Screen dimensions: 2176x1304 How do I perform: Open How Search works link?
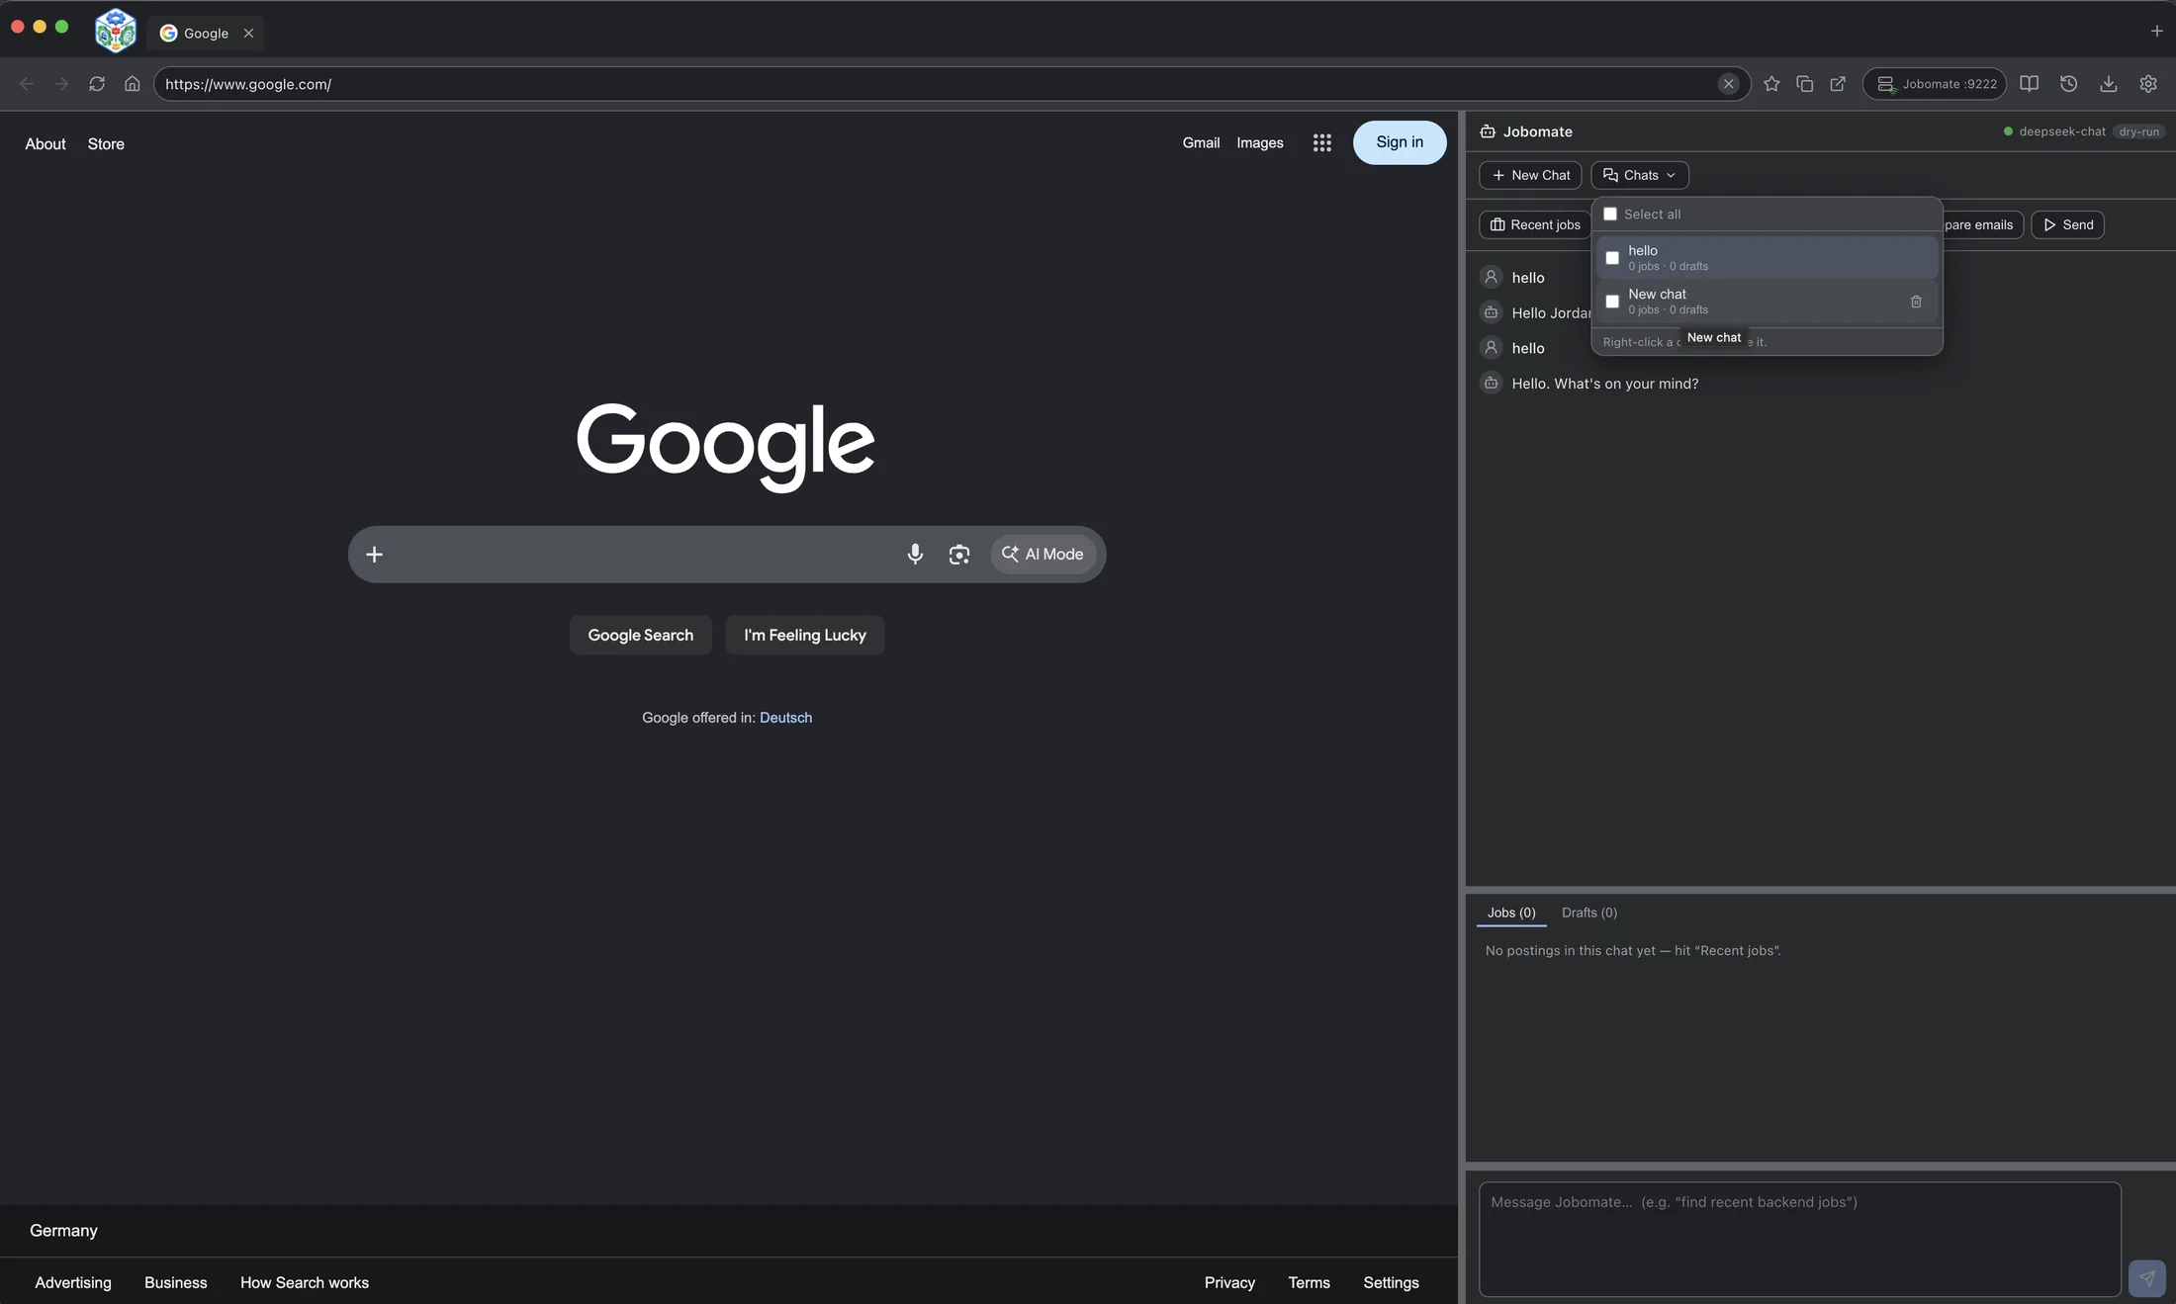tap(305, 1282)
